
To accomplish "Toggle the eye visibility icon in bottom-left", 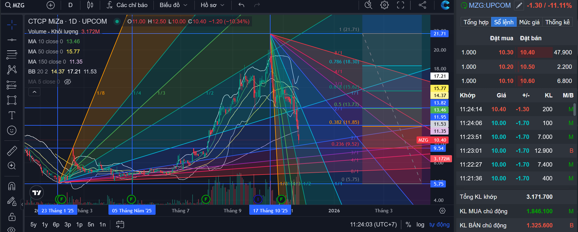I will (x=12, y=229).
